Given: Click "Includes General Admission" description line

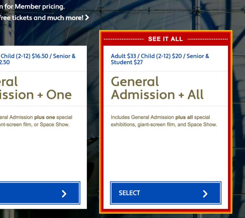Looking at the screenshot, I should pyautogui.click(x=142, y=117).
